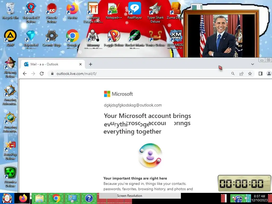The width and height of the screenshot is (272, 204).
Task: Click the taskbar clock 8:07 AM
Action: (259, 198)
